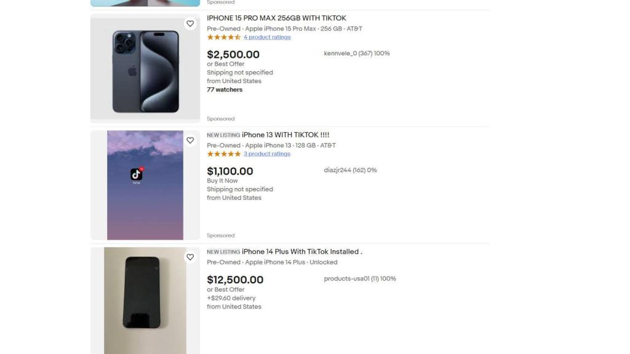Save iPhone 14 Plus listing via heart icon
630x354 pixels.
(190, 257)
